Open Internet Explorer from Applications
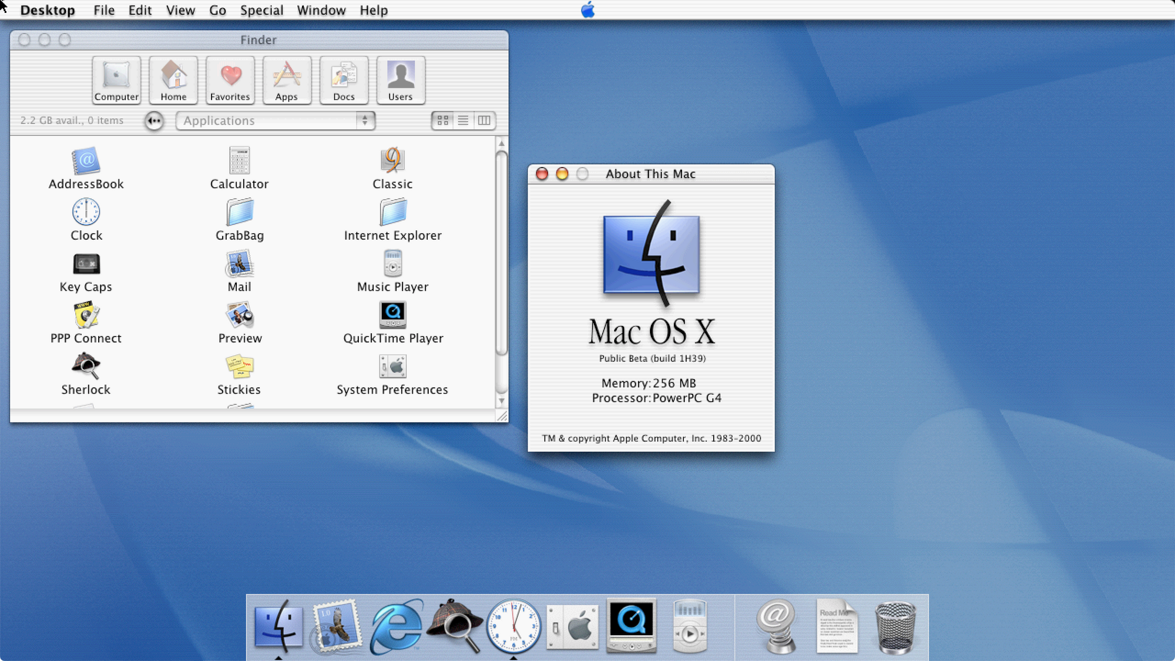Viewport: 1175px width, 661px height. pos(392,215)
